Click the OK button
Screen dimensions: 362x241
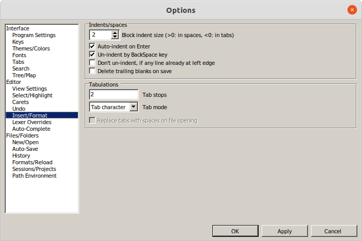point(236,231)
